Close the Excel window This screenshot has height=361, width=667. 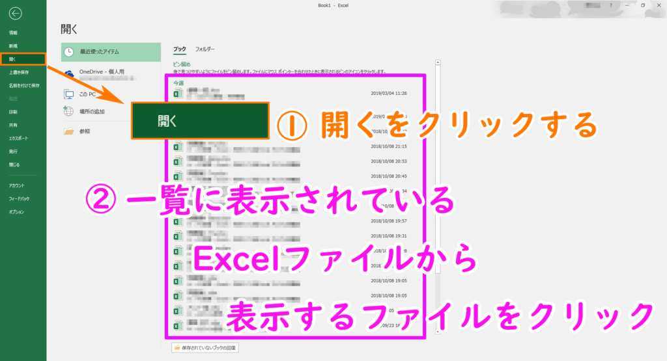659,5
